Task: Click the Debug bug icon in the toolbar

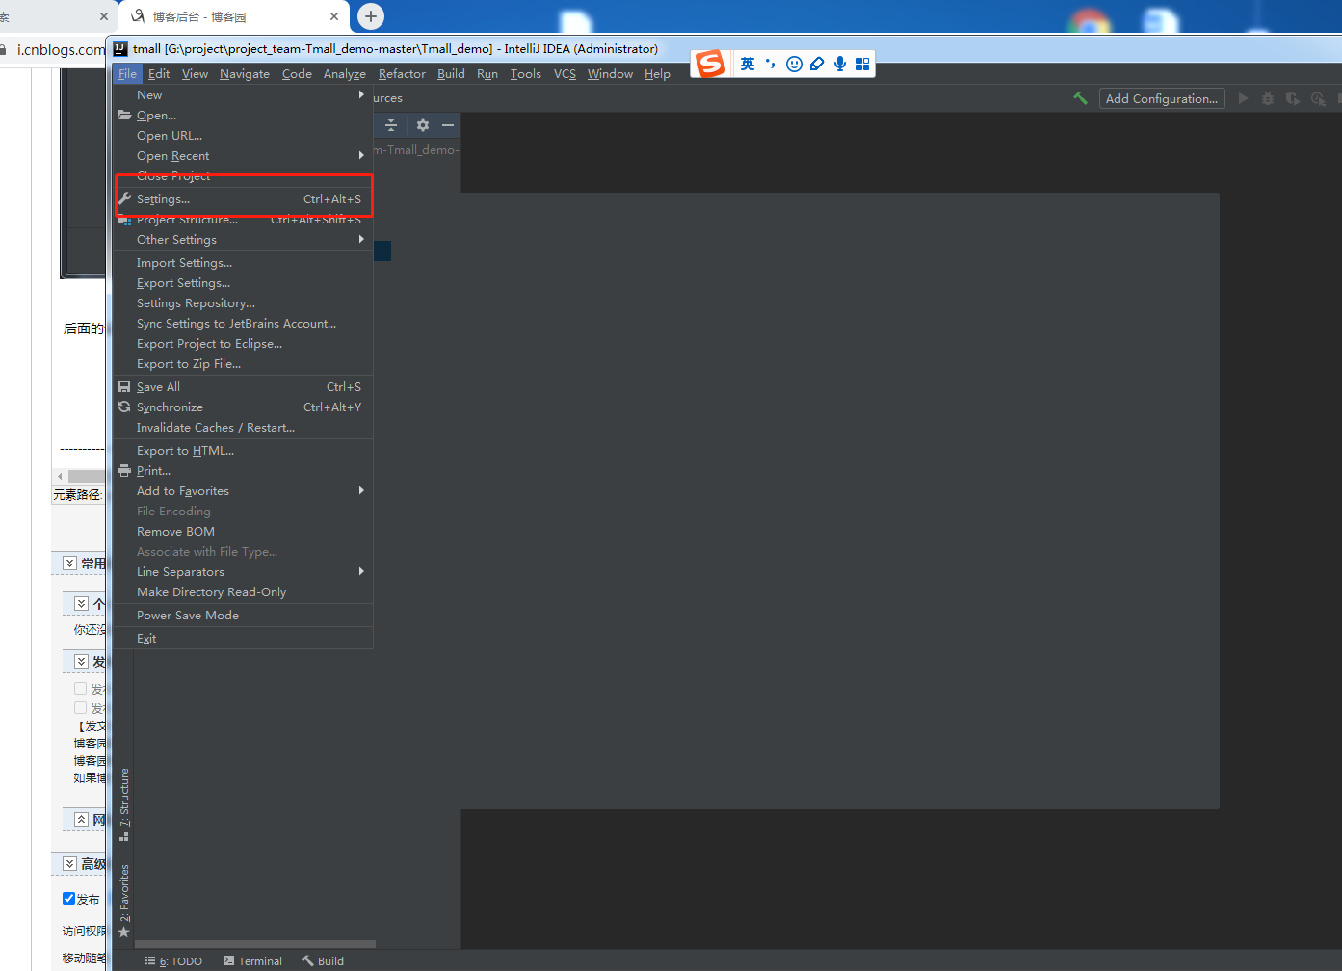Action: [1268, 98]
